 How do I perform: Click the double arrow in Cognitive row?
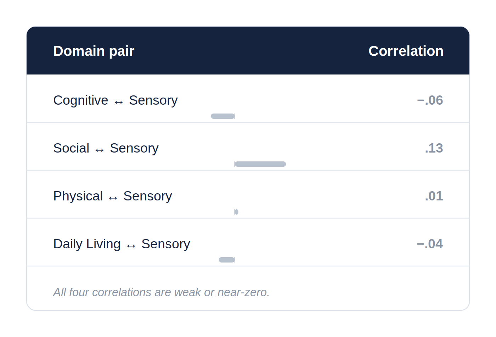coord(119,103)
